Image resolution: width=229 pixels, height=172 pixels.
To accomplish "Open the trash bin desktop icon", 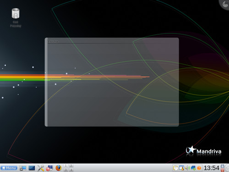I will click(16, 17).
